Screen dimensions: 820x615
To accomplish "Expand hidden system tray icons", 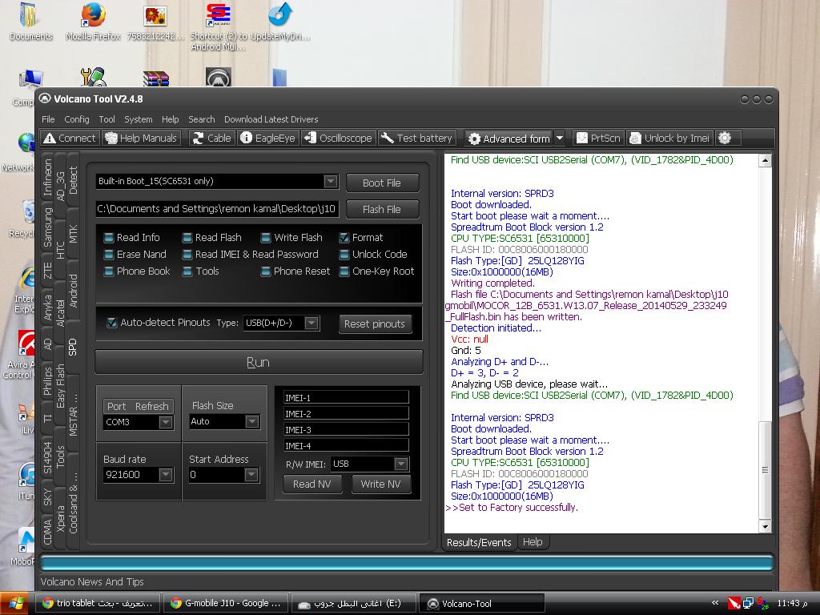I will [x=715, y=603].
